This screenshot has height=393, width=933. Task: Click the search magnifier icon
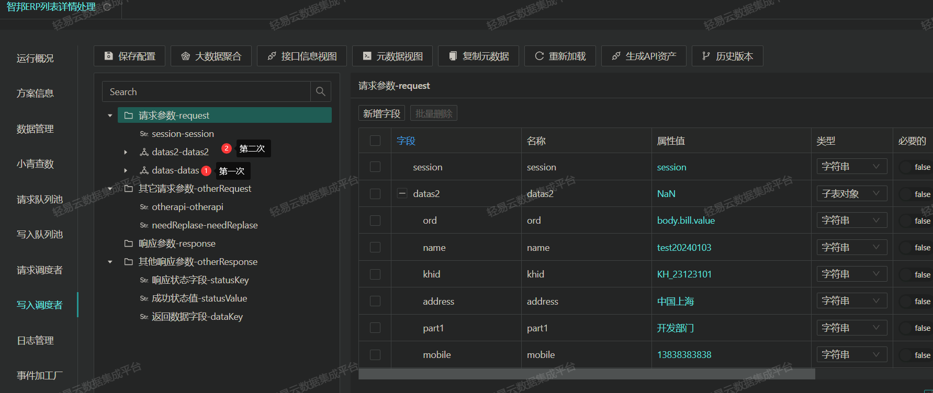(x=321, y=91)
